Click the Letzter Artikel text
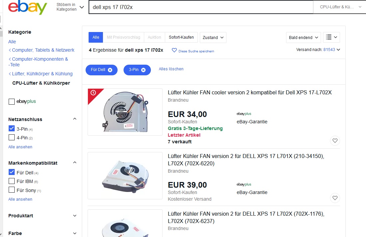The width and height of the screenshot is (366, 237). tap(184, 135)
